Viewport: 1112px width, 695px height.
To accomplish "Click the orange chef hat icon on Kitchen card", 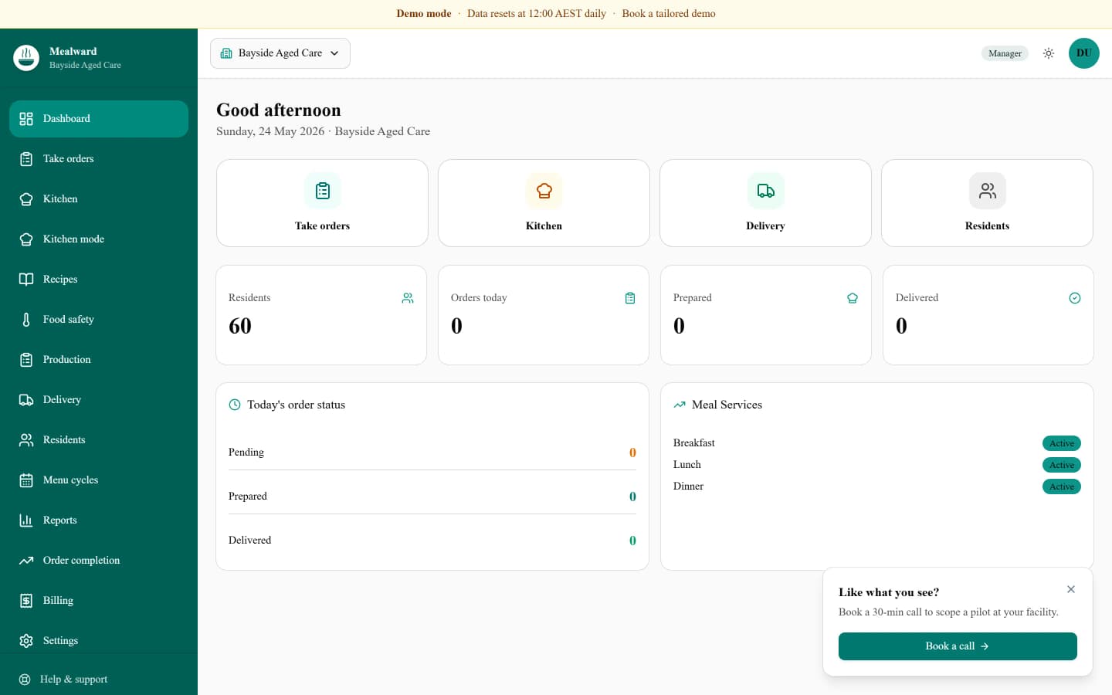I will (544, 191).
